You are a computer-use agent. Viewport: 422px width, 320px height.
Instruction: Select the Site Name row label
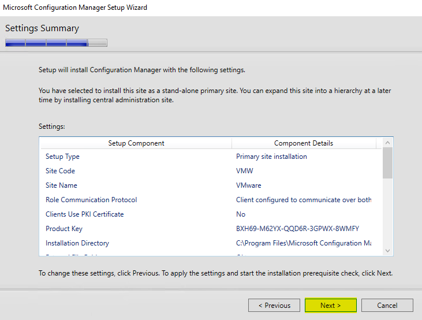point(61,185)
